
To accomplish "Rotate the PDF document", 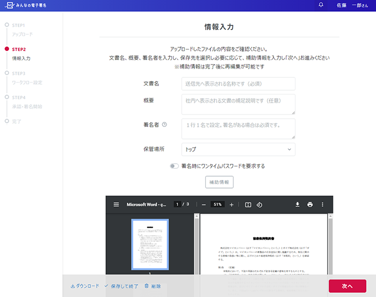I will click(x=259, y=205).
